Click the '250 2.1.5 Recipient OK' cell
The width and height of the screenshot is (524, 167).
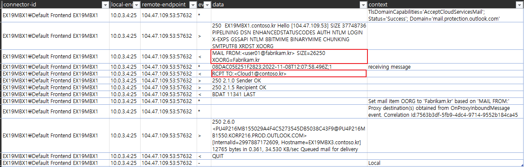[289, 87]
